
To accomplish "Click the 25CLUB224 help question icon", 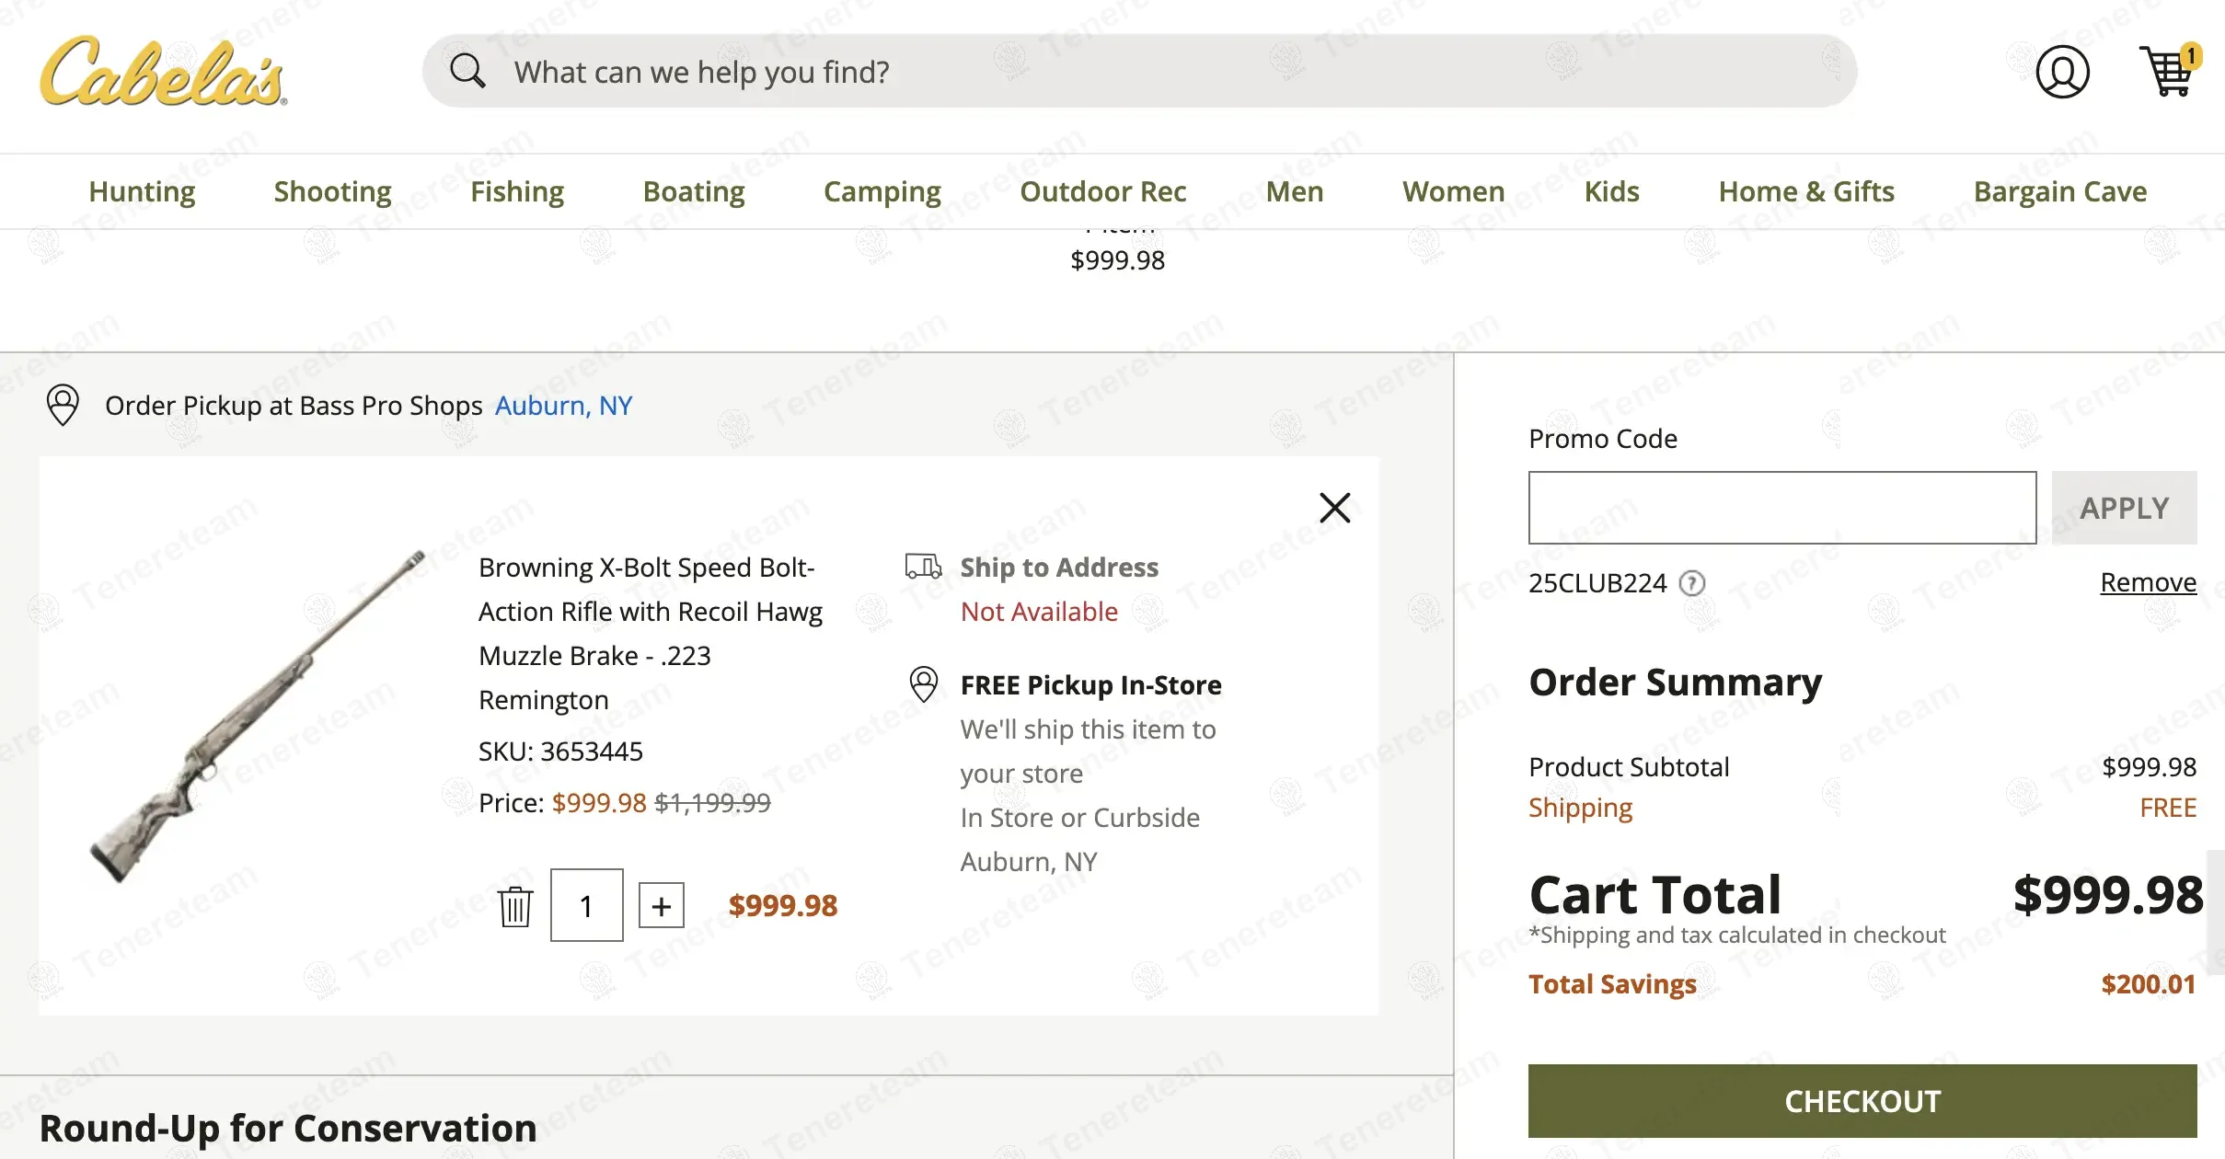I will (x=1691, y=583).
